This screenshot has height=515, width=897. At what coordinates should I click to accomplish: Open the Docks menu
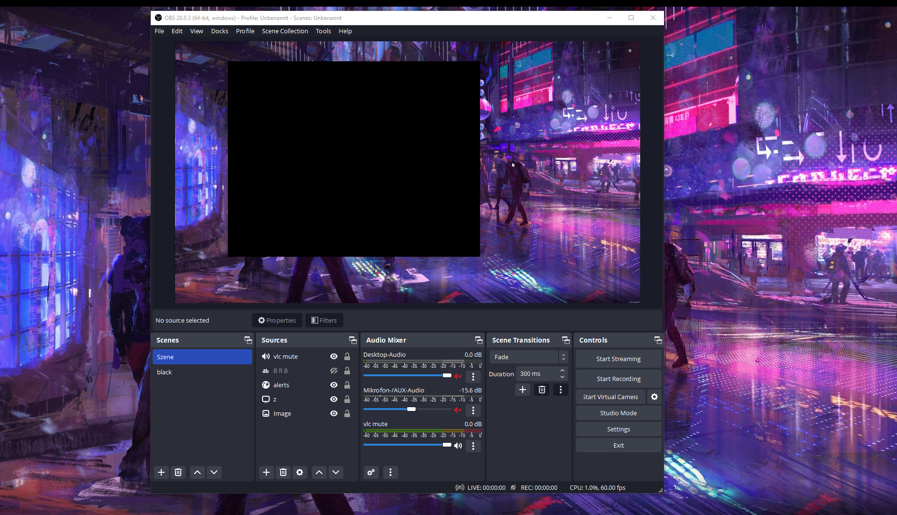(x=220, y=31)
